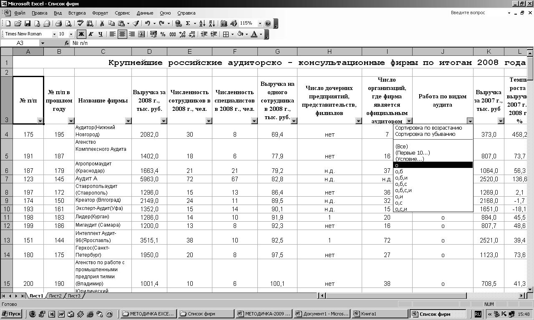Open the Name Box dropdown next to A3
This screenshot has height=320, width=534.
click(42, 43)
